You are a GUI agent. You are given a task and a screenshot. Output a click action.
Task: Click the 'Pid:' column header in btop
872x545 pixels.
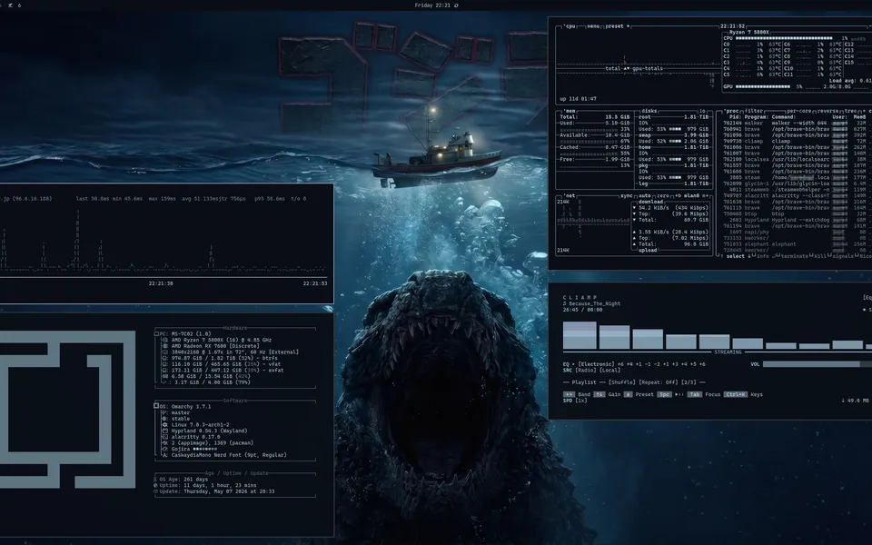735,117
